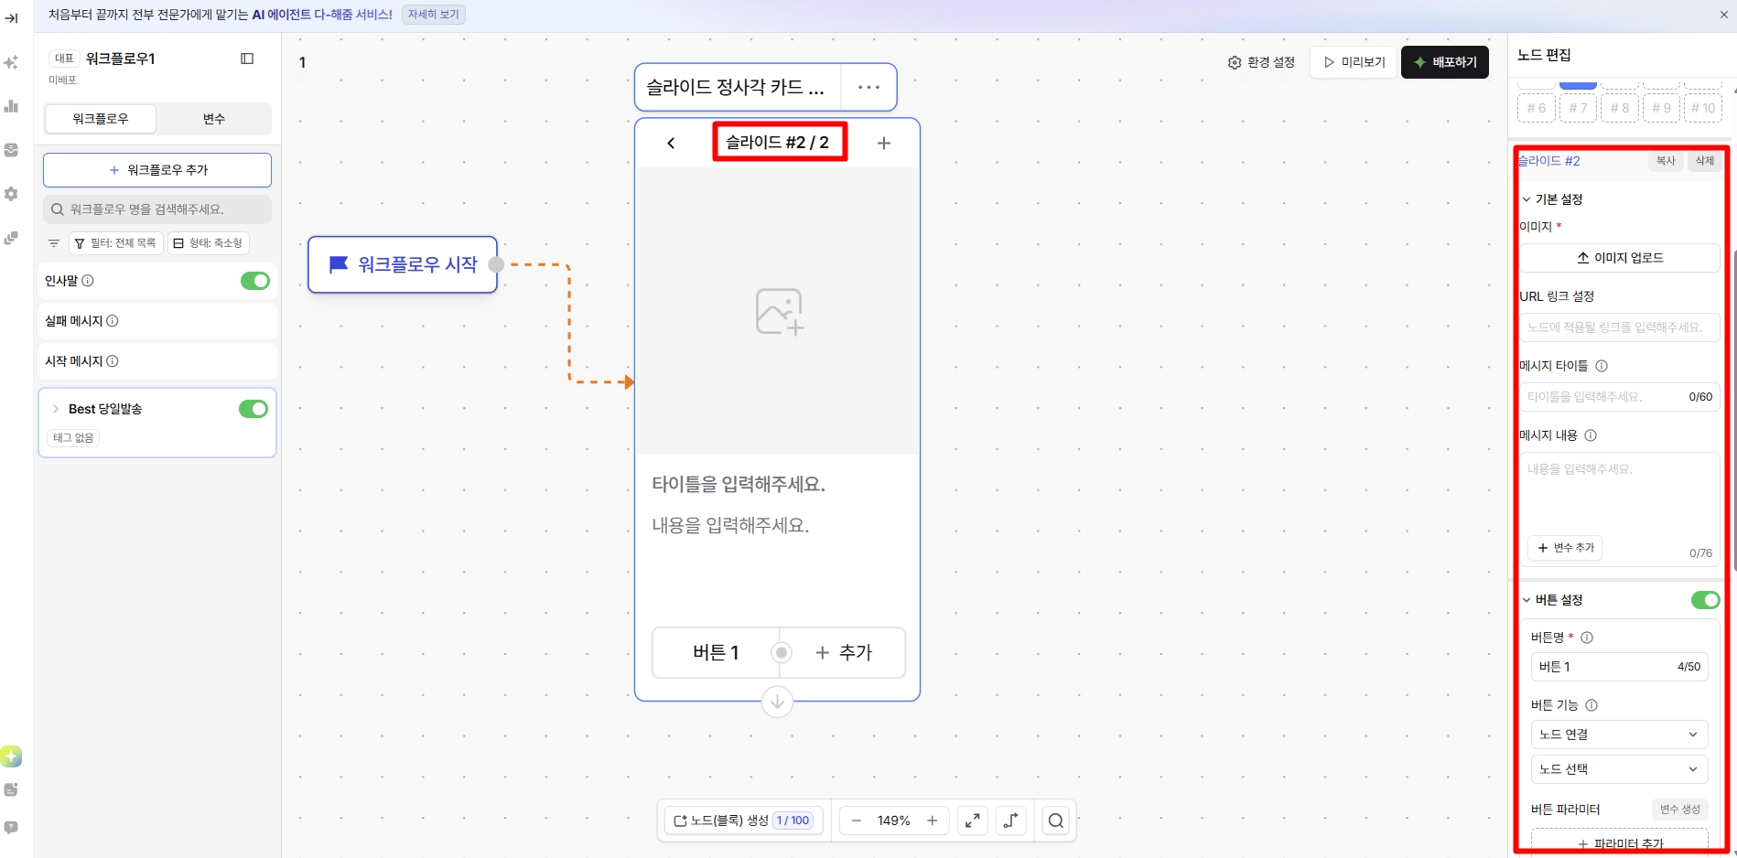This screenshot has width=1737, height=858.
Task: Click 워크플로우 추가 button
Action: [x=157, y=170]
